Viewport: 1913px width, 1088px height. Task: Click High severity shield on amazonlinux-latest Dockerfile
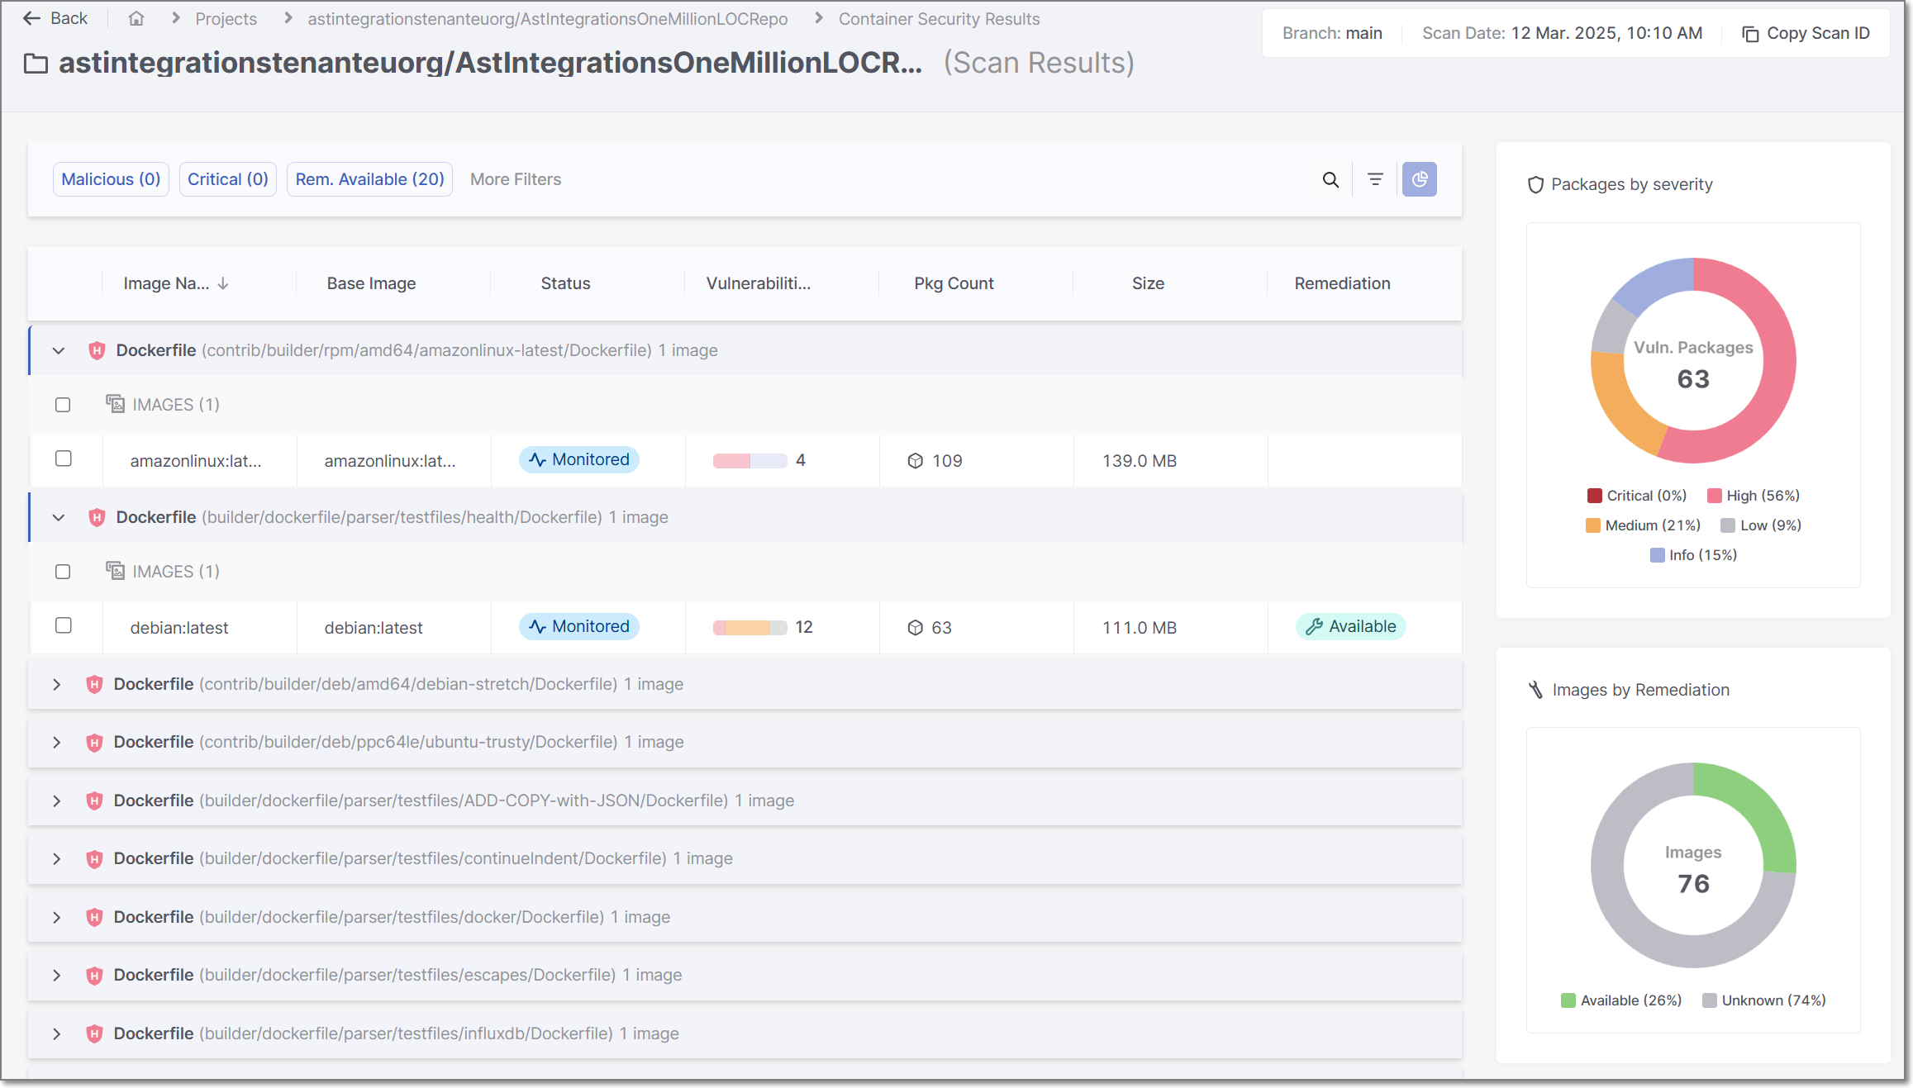click(x=97, y=350)
